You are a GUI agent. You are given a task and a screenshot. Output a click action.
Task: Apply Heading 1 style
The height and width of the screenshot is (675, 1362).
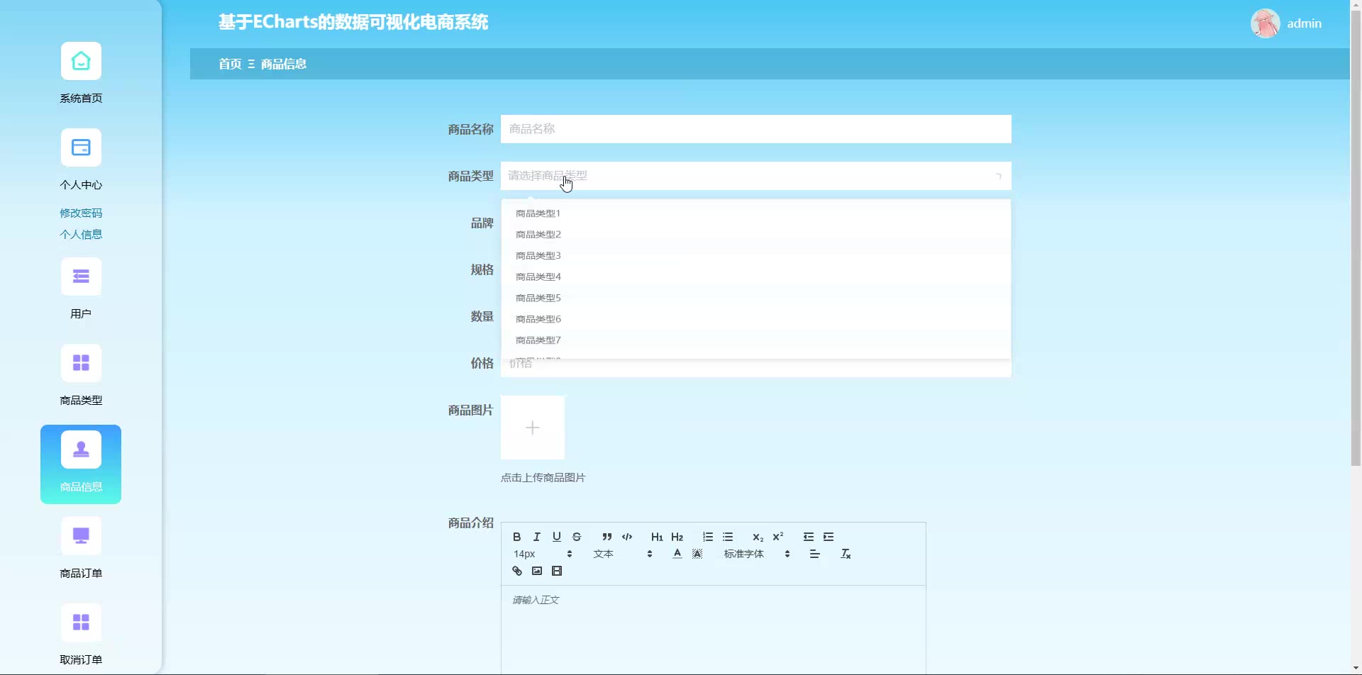point(657,537)
